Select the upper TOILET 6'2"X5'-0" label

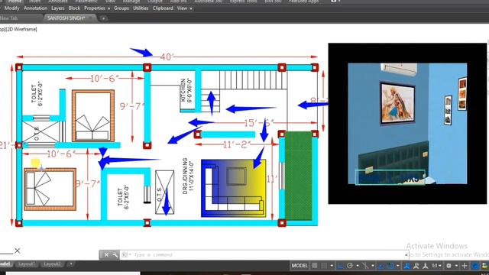tap(37, 93)
